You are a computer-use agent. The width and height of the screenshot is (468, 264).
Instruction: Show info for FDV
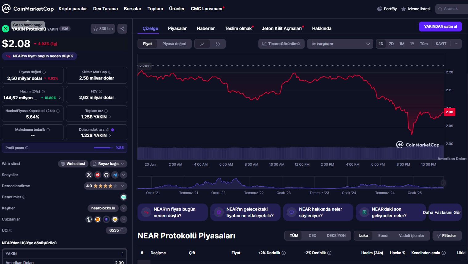[101, 92]
